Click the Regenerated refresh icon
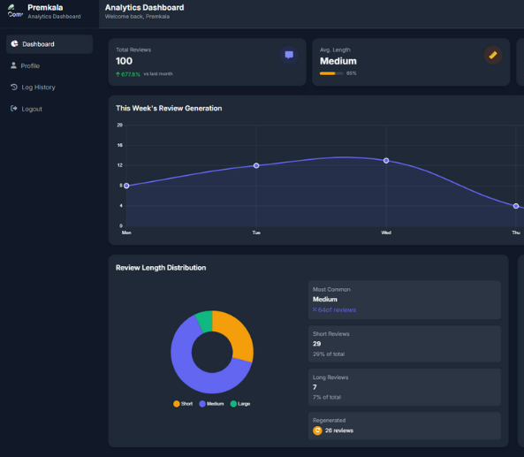The width and height of the screenshot is (524, 457). point(317,430)
